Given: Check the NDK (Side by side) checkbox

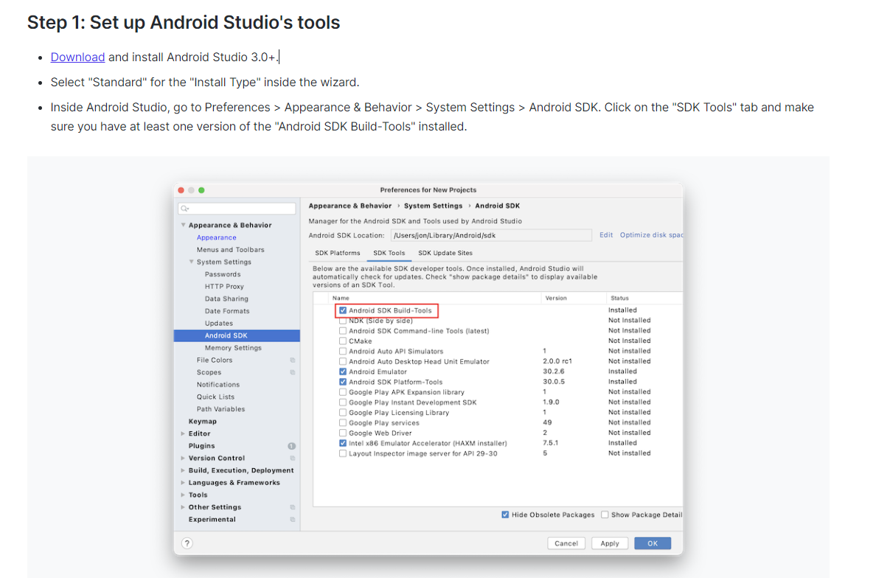Looking at the screenshot, I should point(343,321).
